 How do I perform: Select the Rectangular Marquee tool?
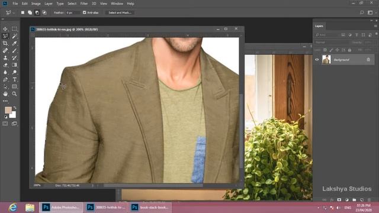(14, 29)
